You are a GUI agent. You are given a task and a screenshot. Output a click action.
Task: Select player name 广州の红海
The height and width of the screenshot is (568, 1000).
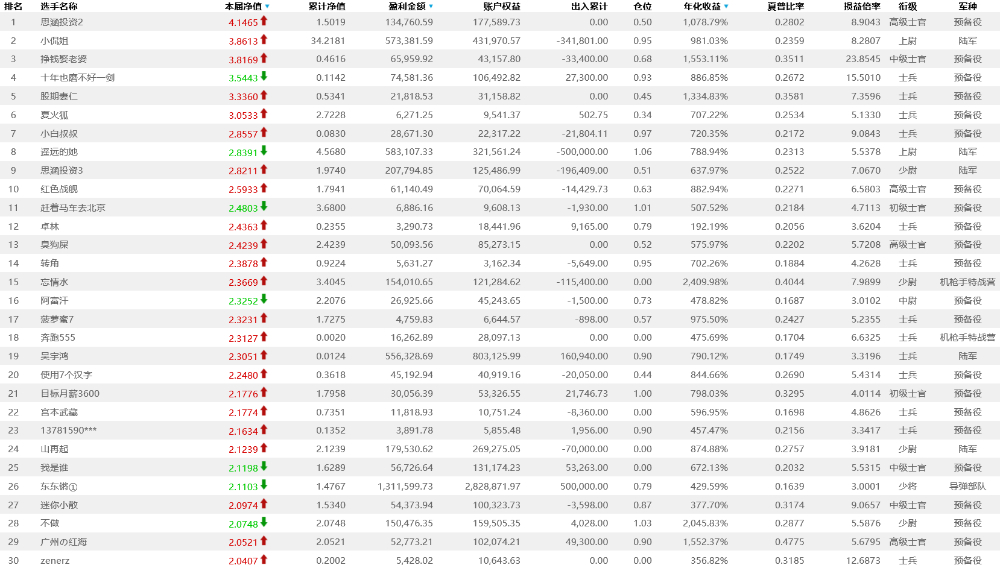coord(63,541)
